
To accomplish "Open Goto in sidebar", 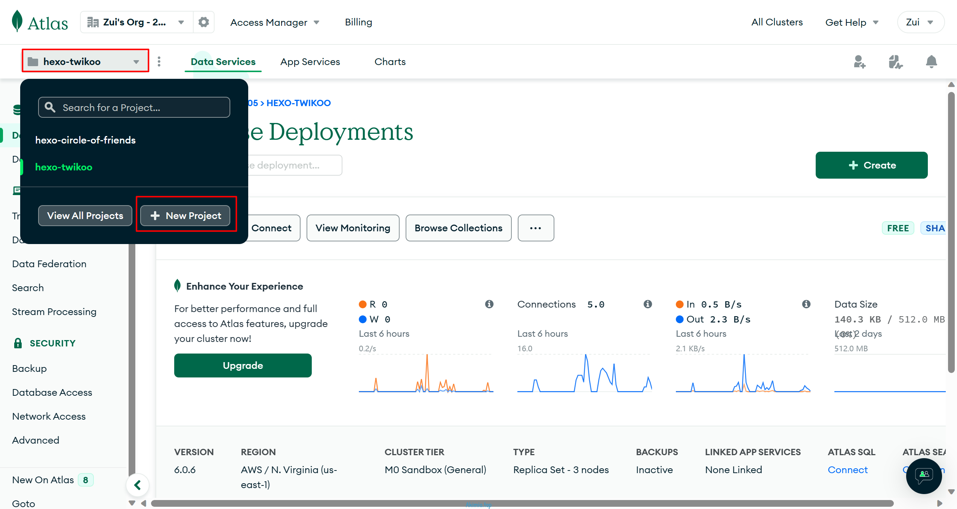I will (24, 503).
